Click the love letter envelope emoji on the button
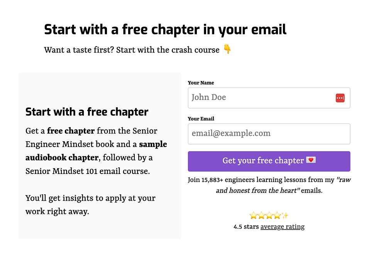386x260 pixels. (311, 160)
